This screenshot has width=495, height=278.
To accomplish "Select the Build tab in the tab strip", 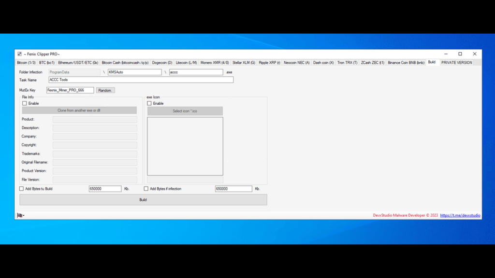I will pyautogui.click(x=432, y=62).
